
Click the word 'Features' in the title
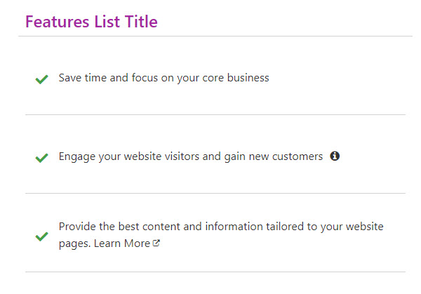coord(58,22)
